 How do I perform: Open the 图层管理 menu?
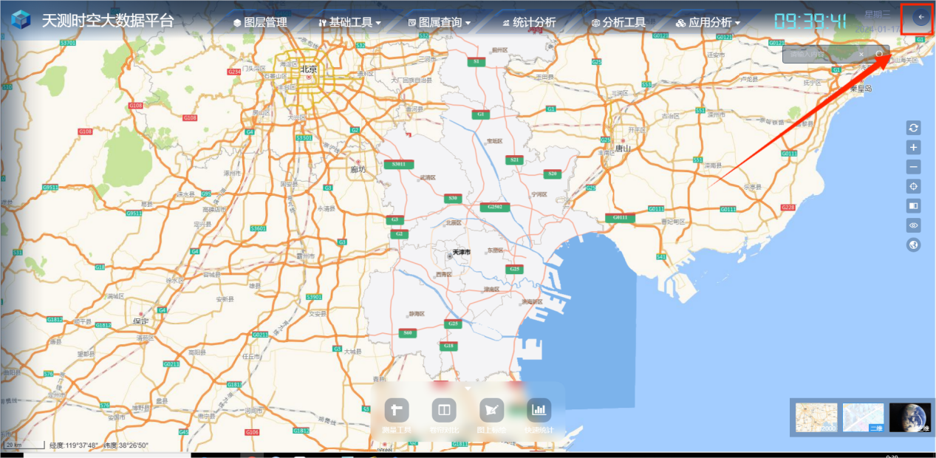260,22
